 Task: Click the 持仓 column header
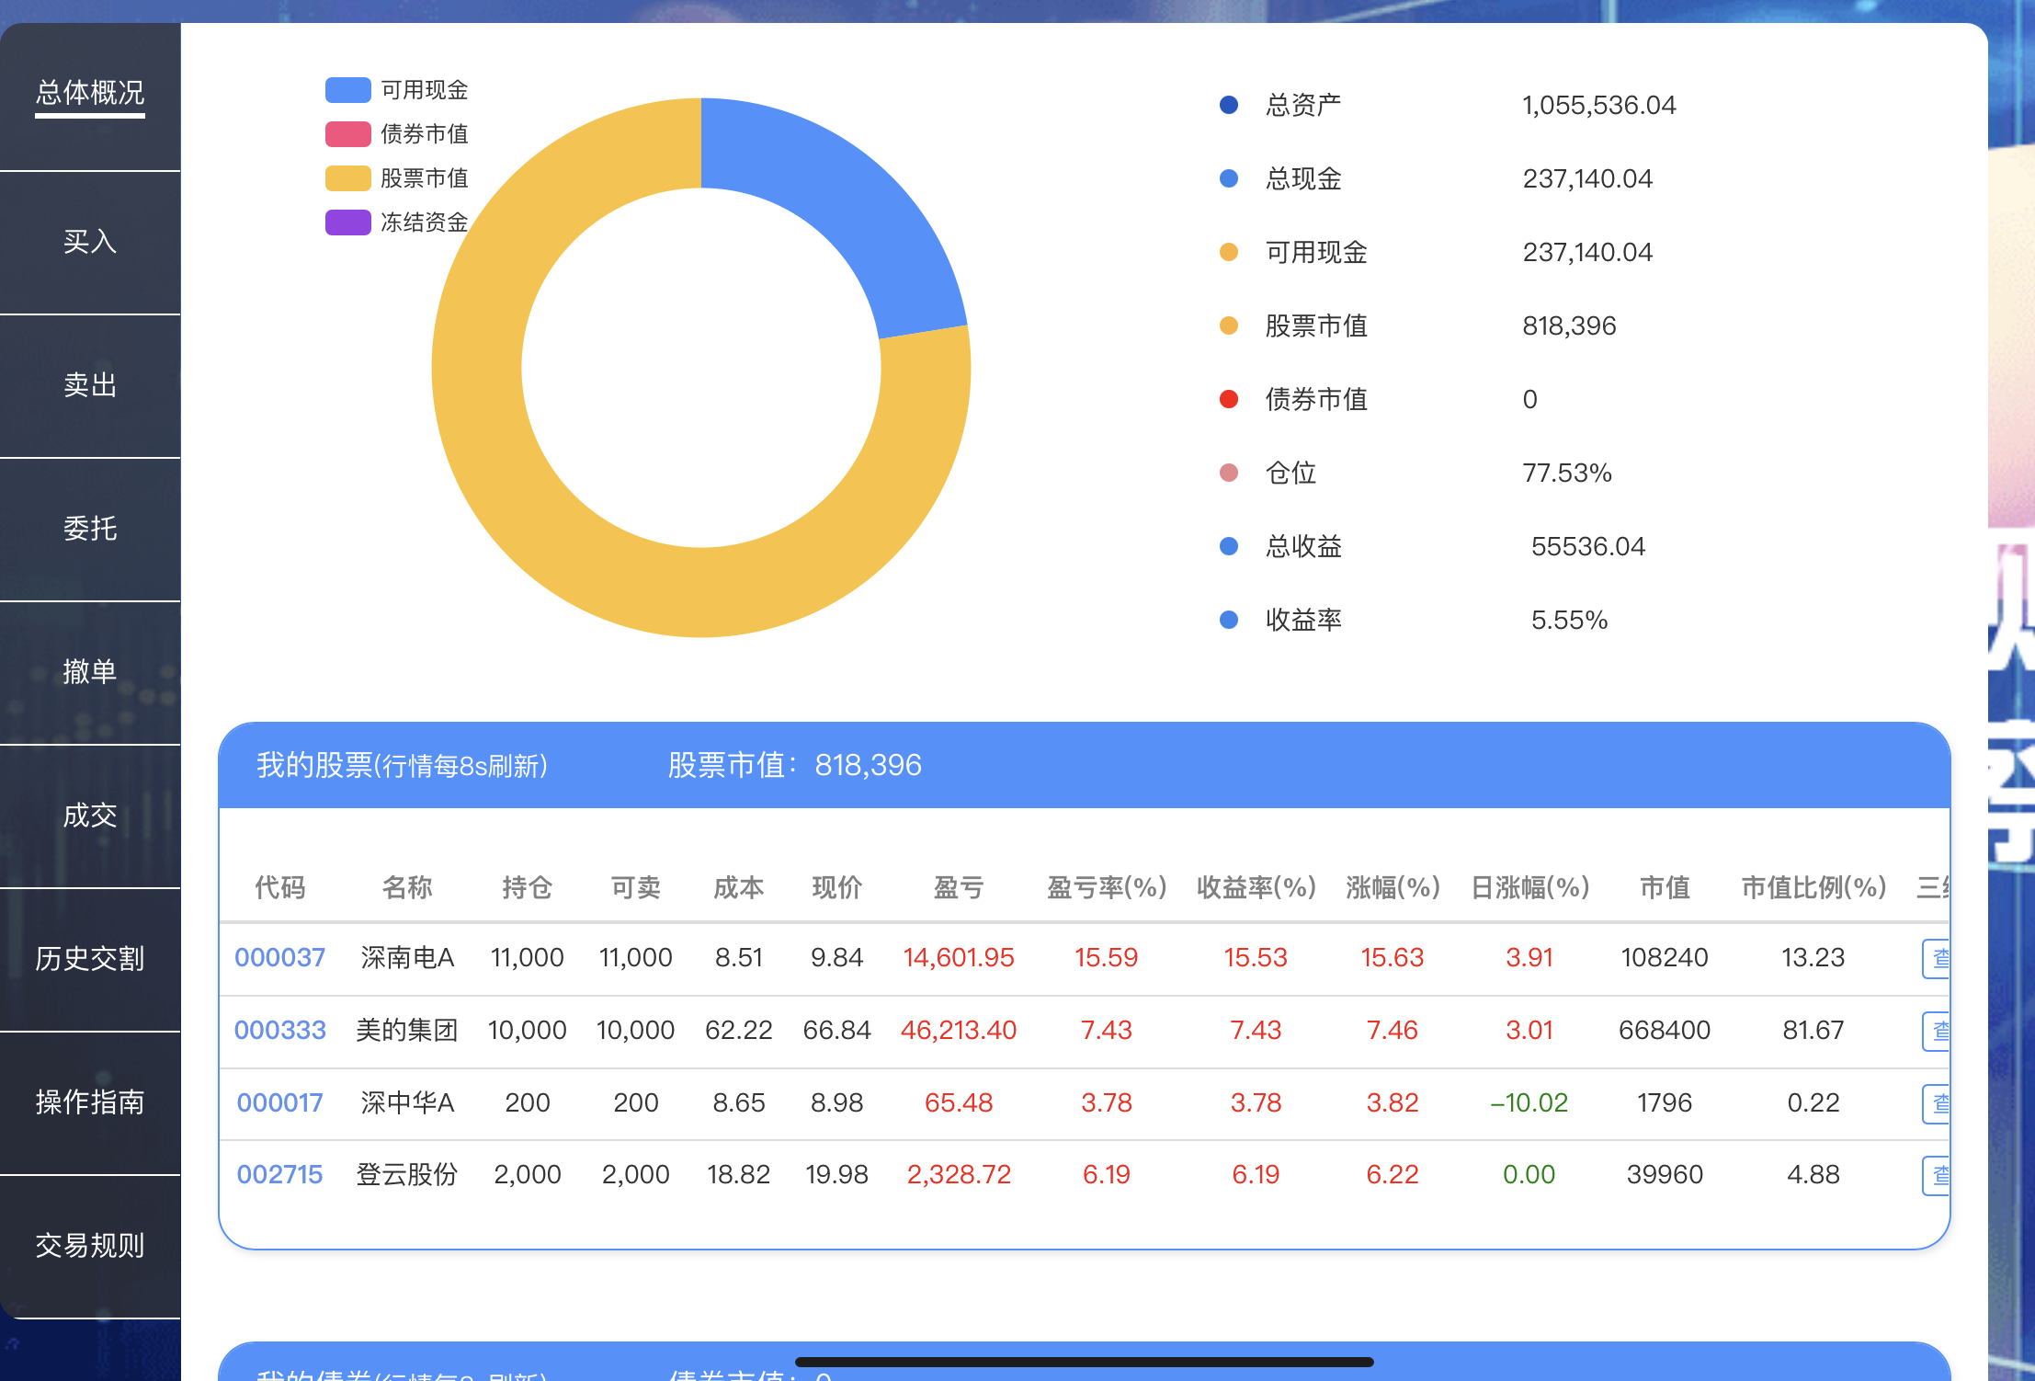[528, 888]
